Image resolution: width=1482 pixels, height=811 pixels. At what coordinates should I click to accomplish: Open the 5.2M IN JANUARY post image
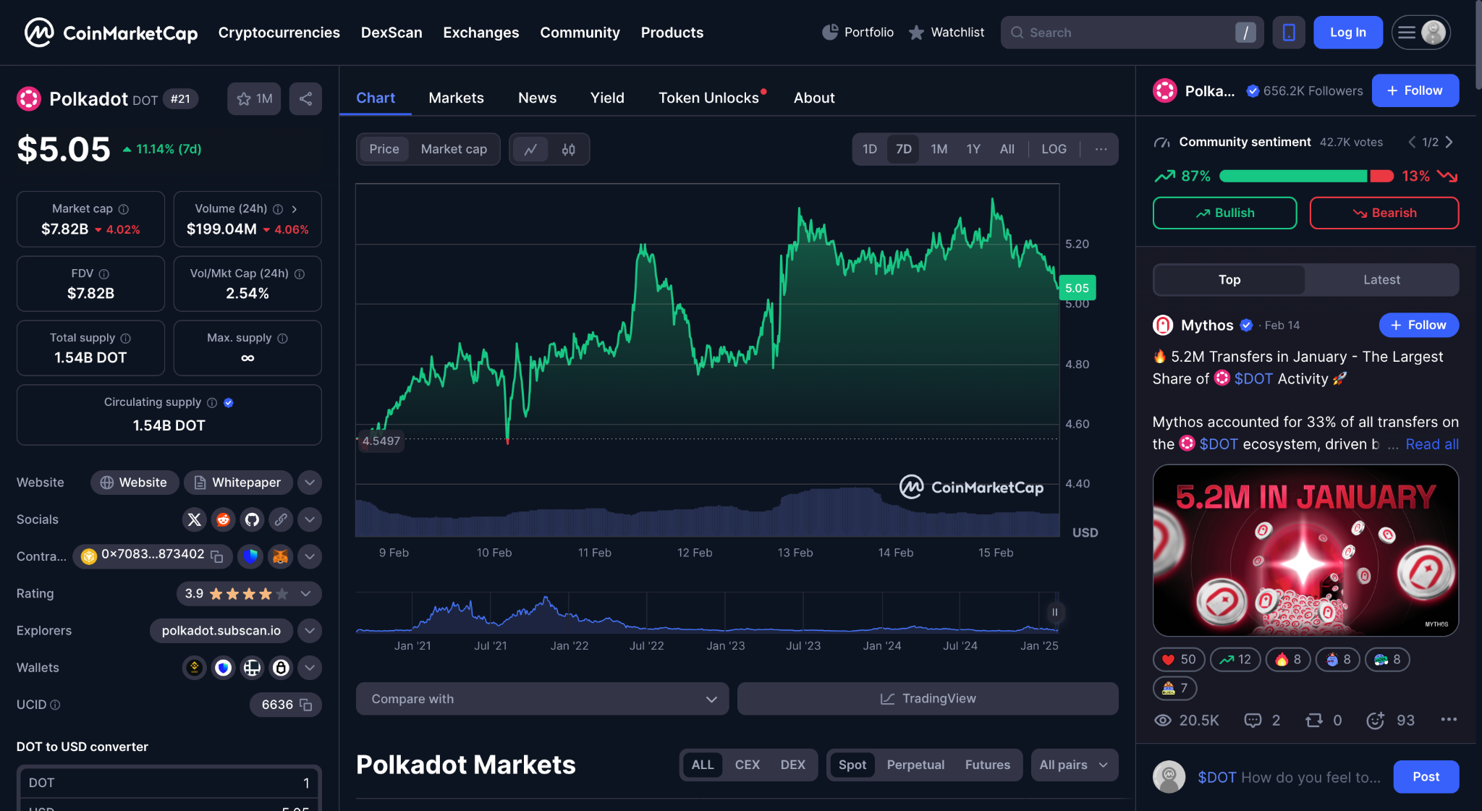click(1305, 551)
